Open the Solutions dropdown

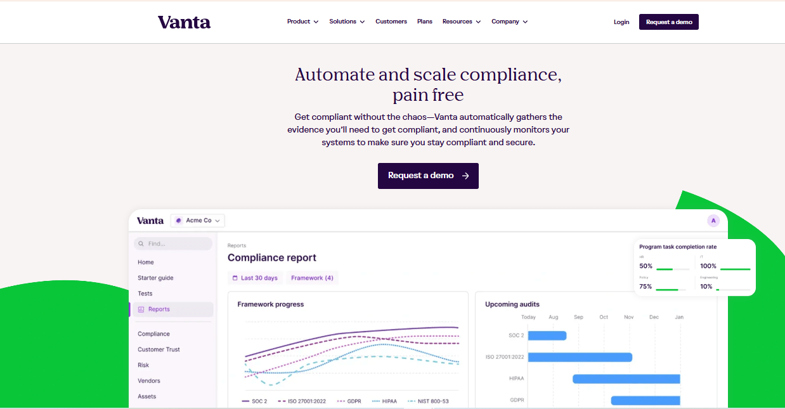pos(347,22)
